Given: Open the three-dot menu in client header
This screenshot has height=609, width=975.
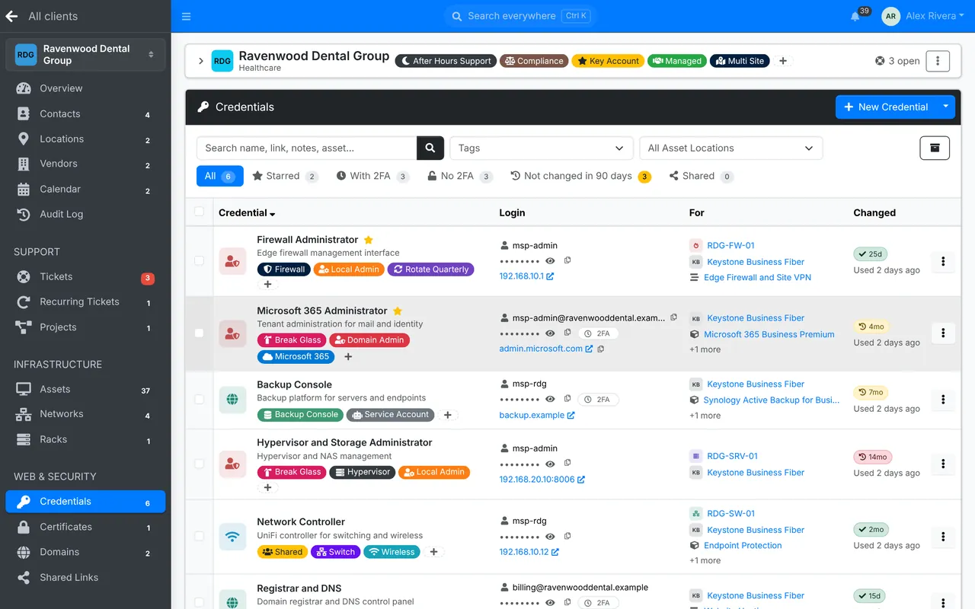Looking at the screenshot, I should click(938, 61).
